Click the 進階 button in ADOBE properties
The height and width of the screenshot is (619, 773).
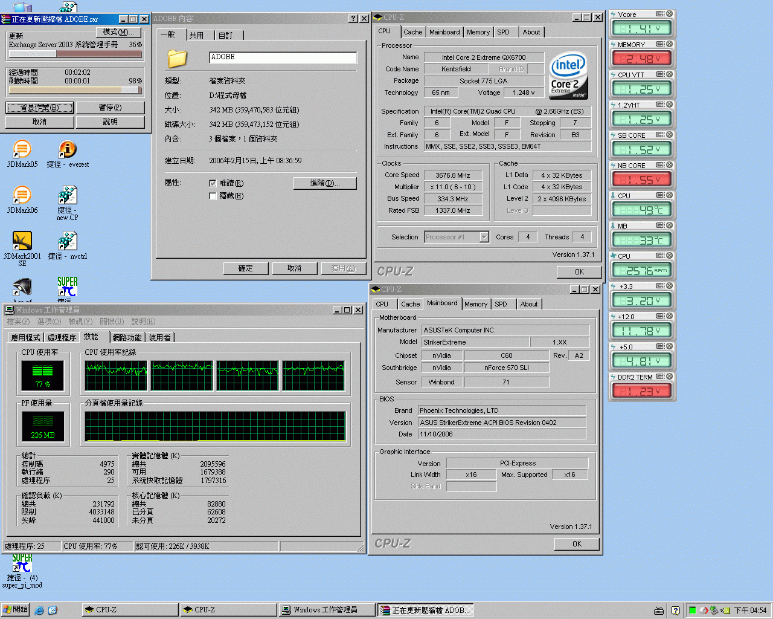[x=325, y=183]
